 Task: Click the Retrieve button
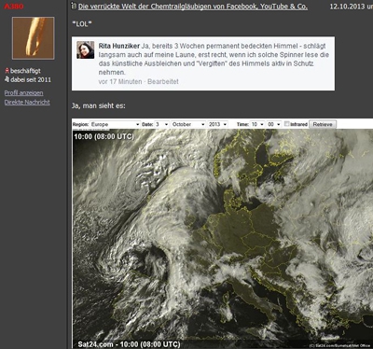click(x=323, y=124)
